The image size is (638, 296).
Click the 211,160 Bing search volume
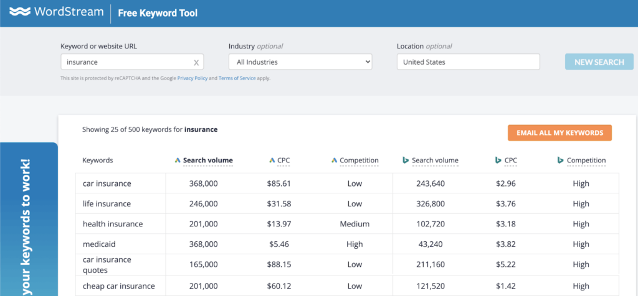pyautogui.click(x=431, y=265)
